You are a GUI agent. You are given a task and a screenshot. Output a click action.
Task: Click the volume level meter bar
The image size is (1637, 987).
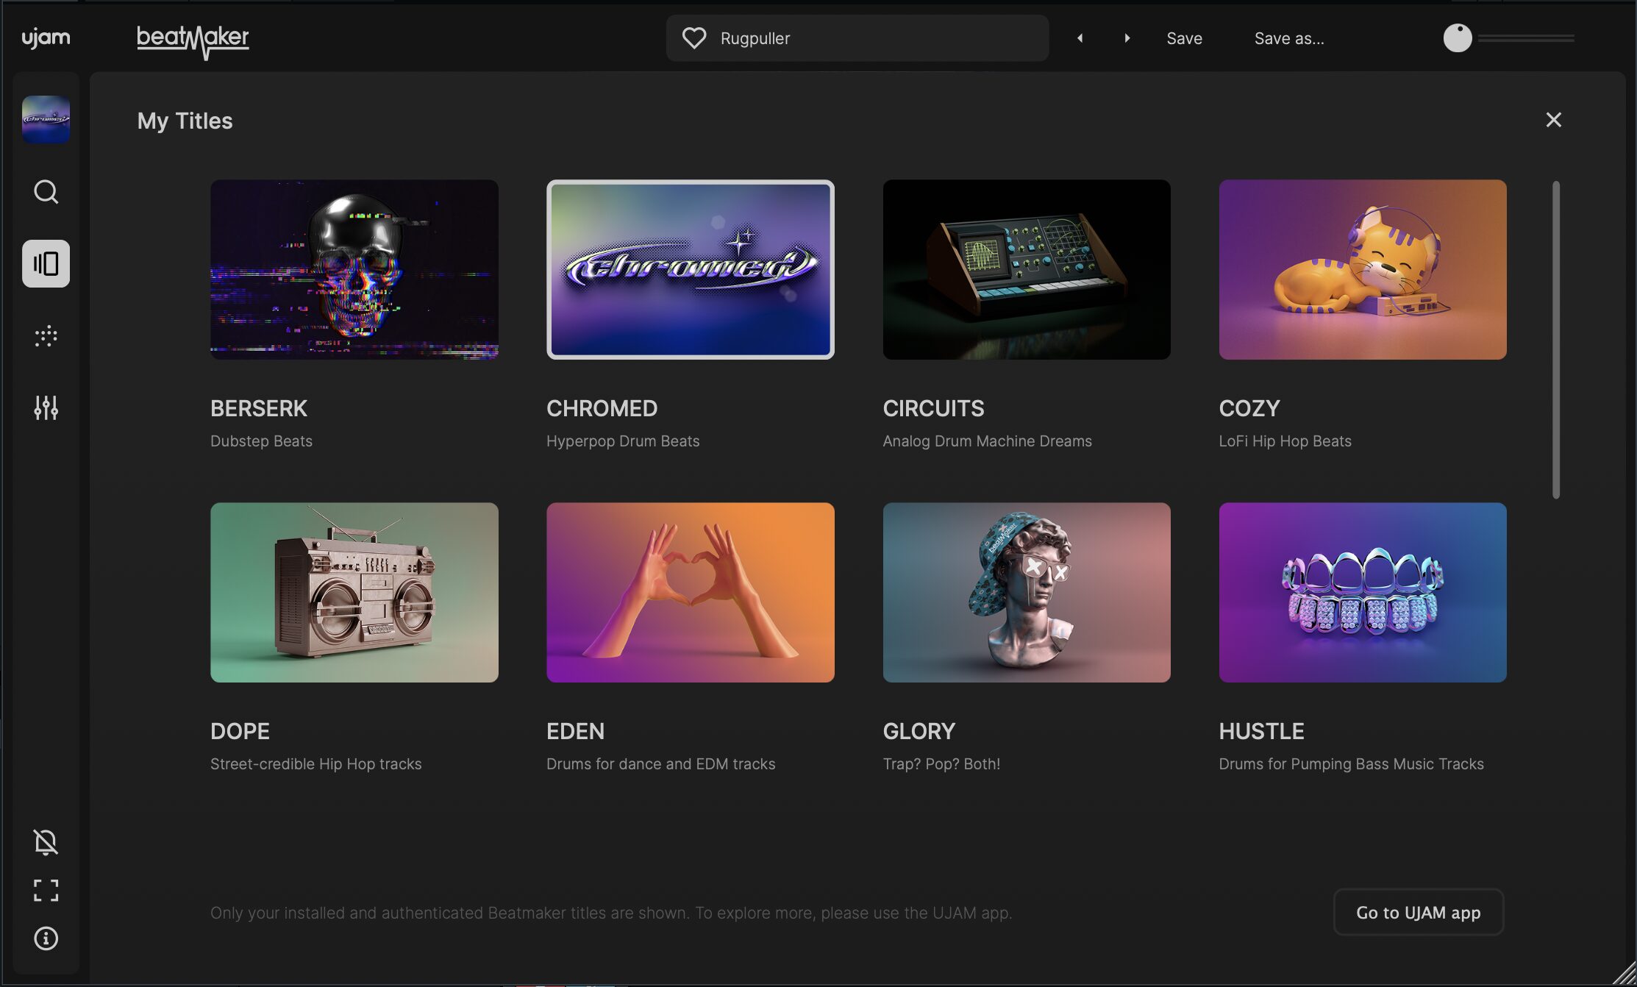[1526, 38]
